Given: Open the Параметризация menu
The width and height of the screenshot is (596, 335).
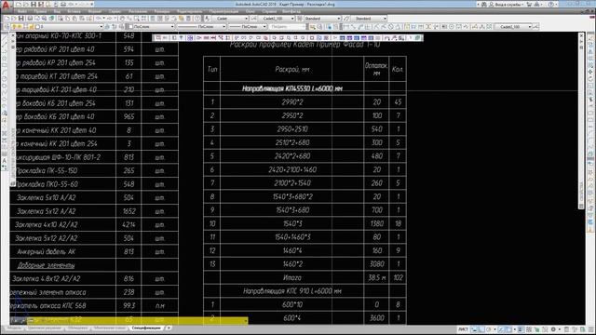Looking at the screenshot, I should coord(223,11).
